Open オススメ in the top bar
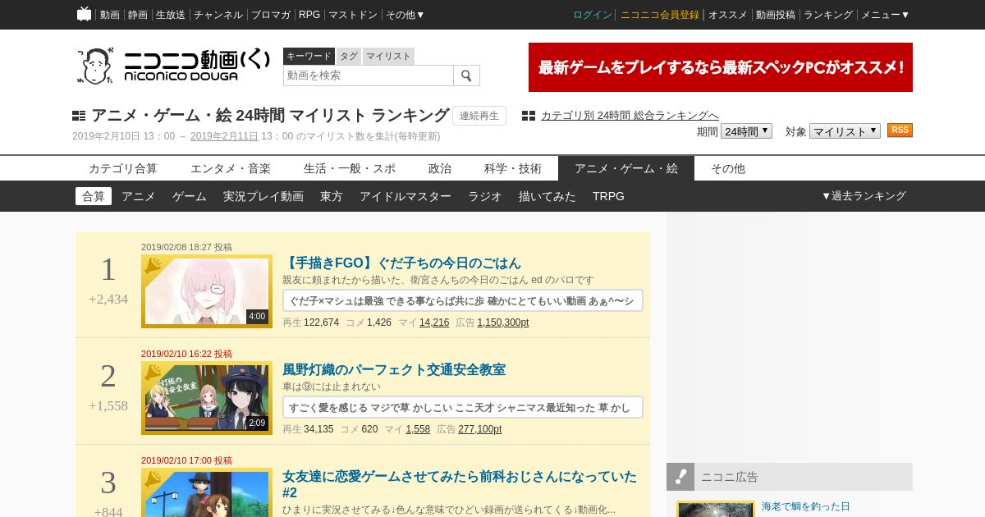985x517 pixels. pyautogui.click(x=728, y=15)
